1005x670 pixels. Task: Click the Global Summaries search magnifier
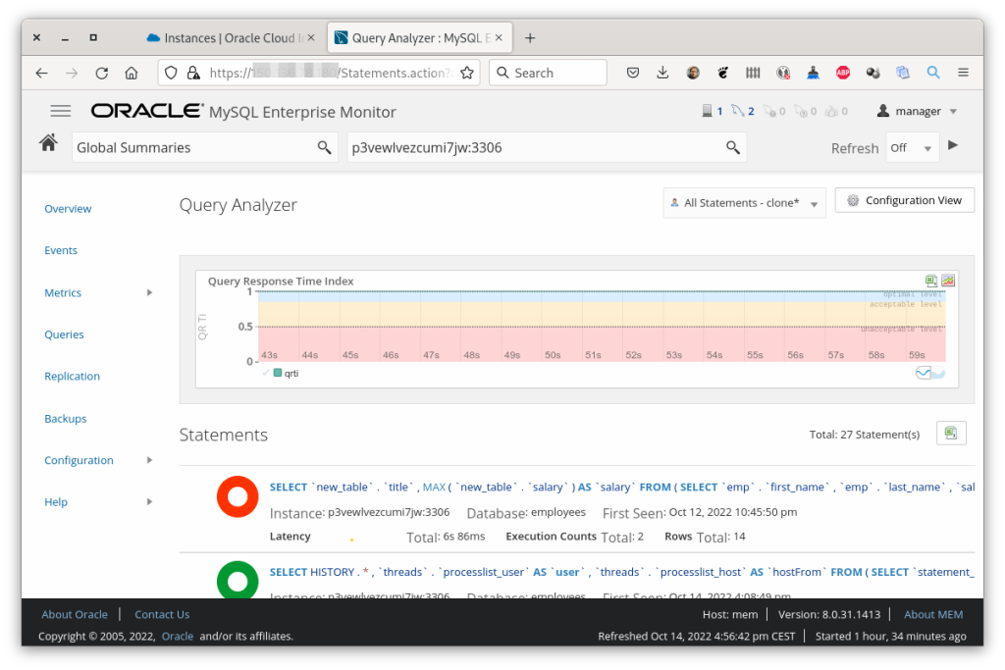(x=324, y=148)
